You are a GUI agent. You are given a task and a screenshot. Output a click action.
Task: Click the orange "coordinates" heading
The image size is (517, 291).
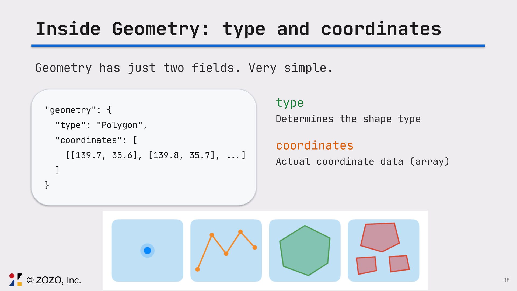(x=315, y=145)
